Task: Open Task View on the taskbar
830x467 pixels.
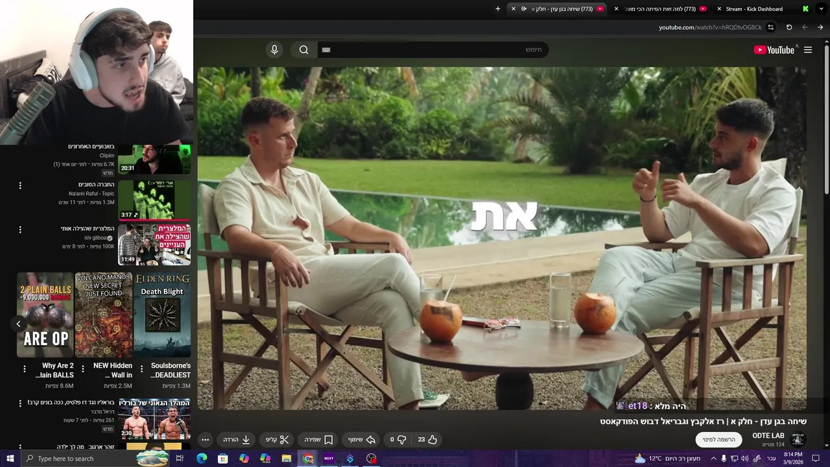Action: pyautogui.click(x=180, y=459)
